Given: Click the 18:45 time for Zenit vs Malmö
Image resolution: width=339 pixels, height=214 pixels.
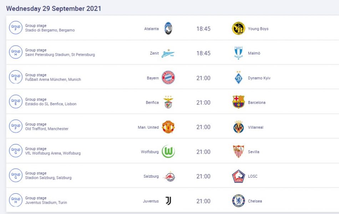Looking at the screenshot, I should [203, 53].
